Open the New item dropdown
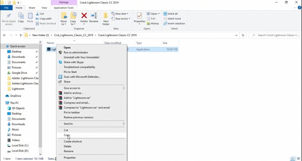Image resolution: width=302 pixels, height=161 pixels. pyautogui.click(x=120, y=14)
